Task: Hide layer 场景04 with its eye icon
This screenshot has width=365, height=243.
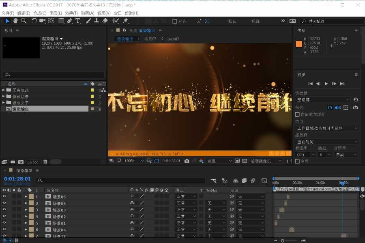Action: point(4,203)
